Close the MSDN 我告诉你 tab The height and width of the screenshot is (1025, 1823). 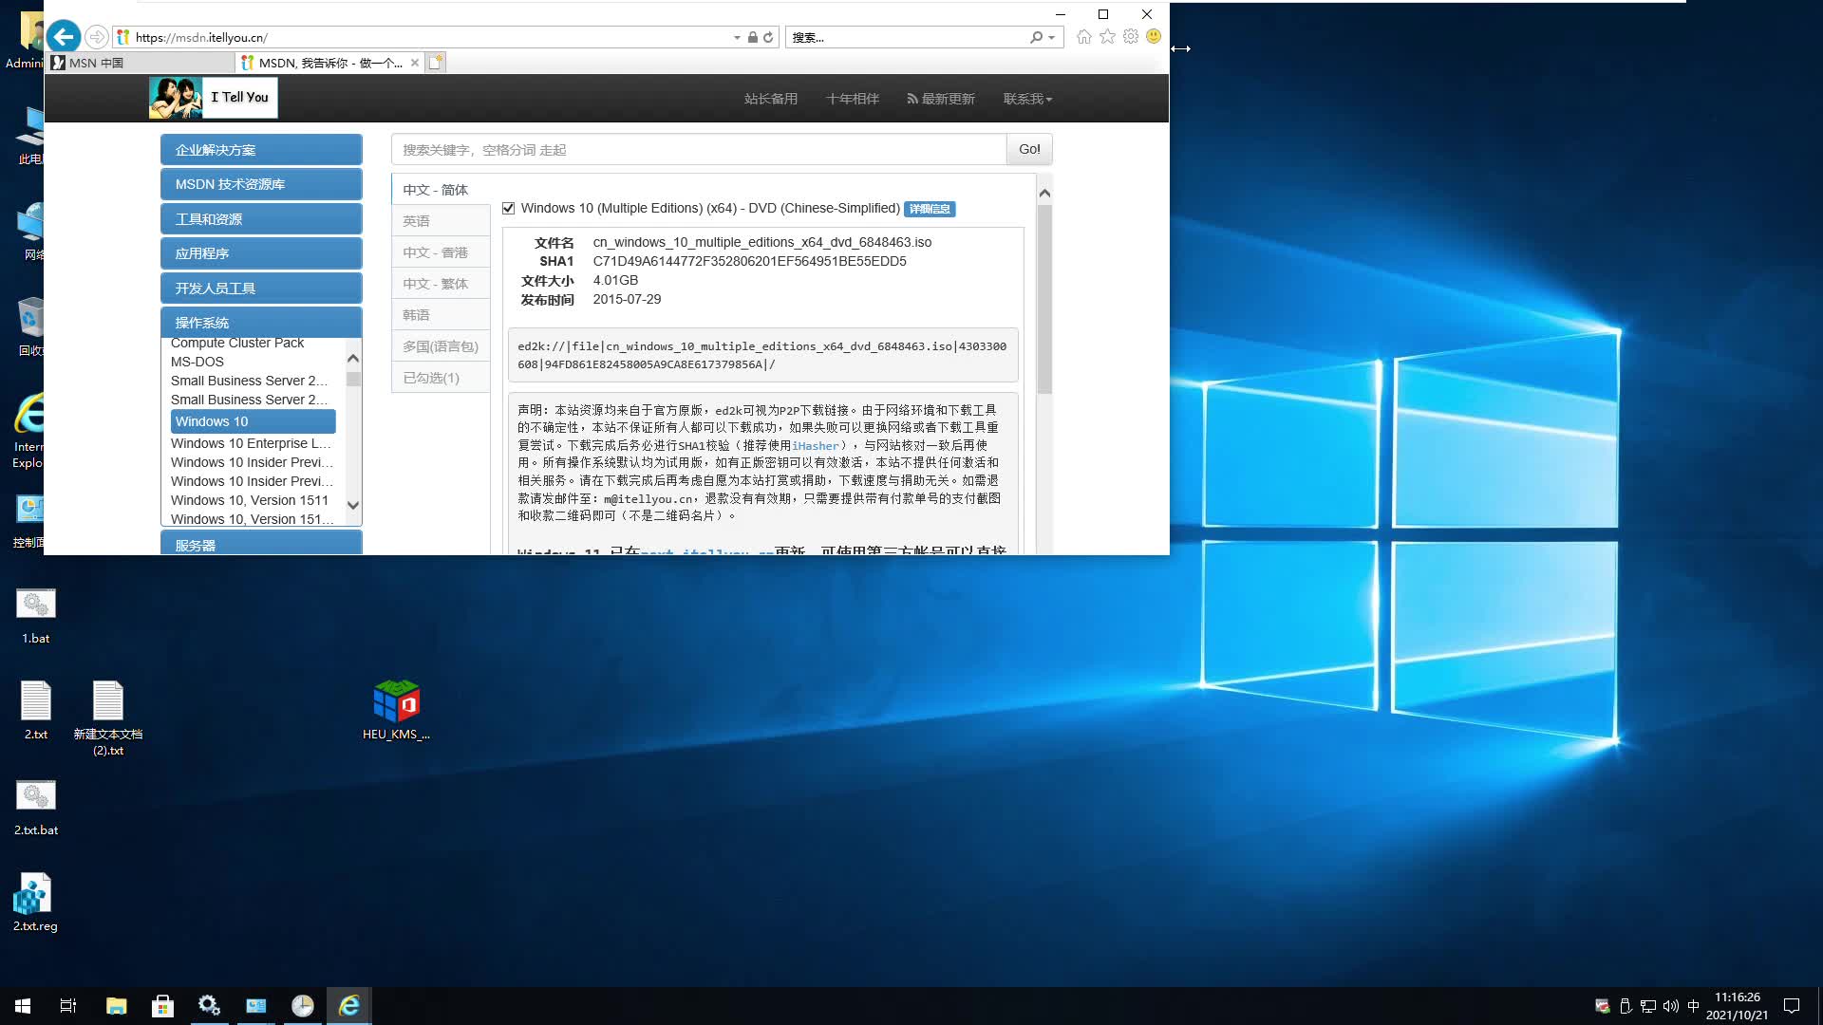tap(415, 63)
